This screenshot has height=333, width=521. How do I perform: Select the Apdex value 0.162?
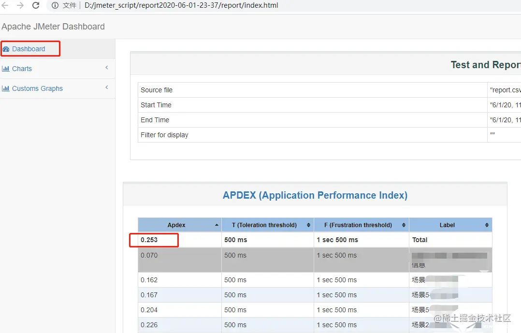click(x=149, y=280)
